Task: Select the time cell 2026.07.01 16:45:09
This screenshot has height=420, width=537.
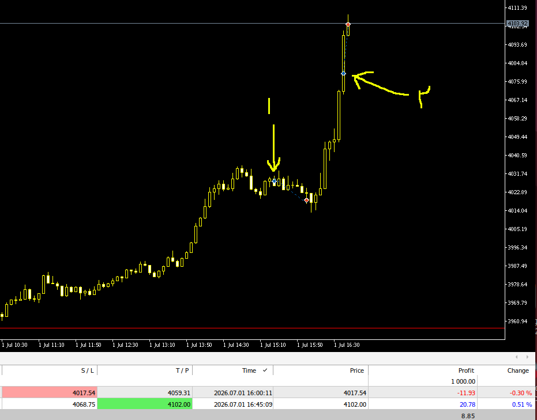Action: [233, 404]
